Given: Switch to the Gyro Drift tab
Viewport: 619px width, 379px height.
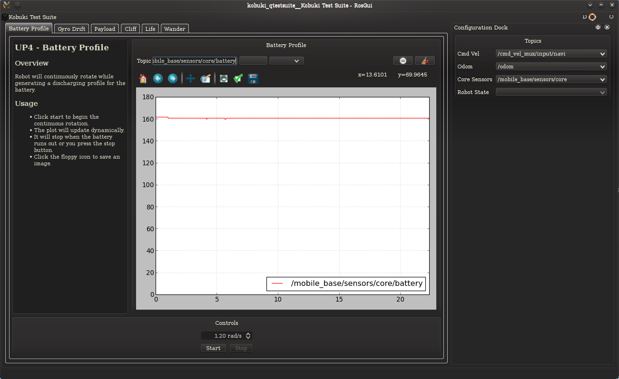Looking at the screenshot, I should (71, 29).
